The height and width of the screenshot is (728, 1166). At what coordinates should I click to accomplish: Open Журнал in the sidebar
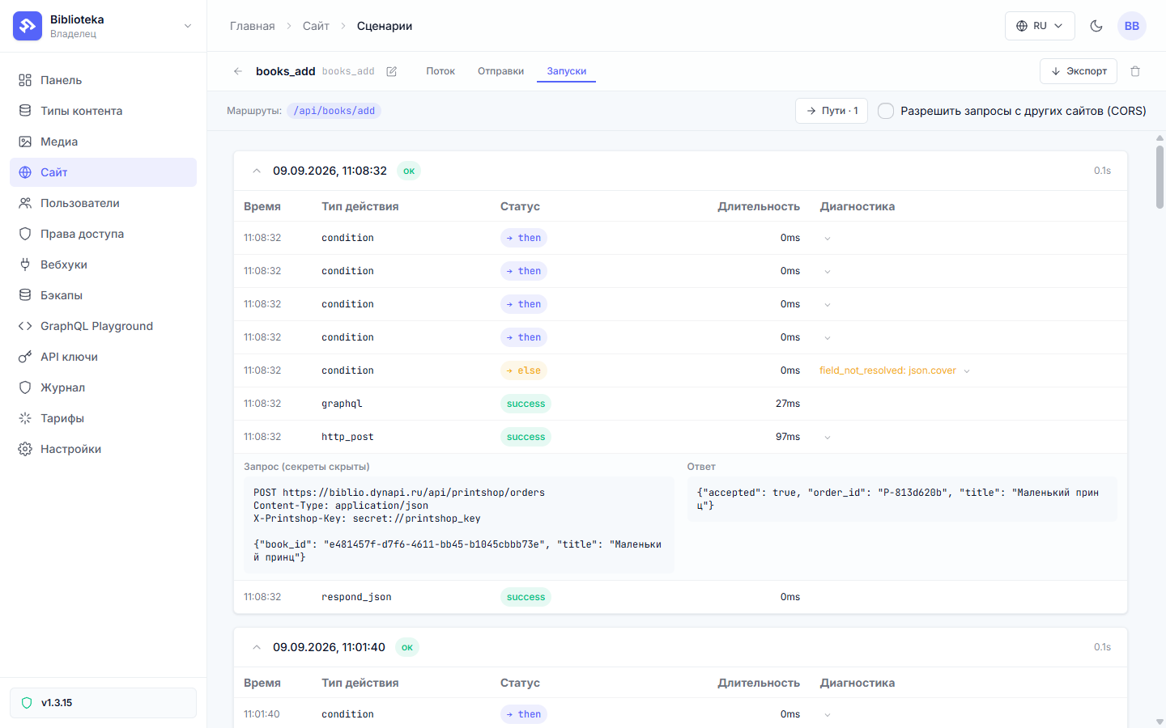click(103, 387)
